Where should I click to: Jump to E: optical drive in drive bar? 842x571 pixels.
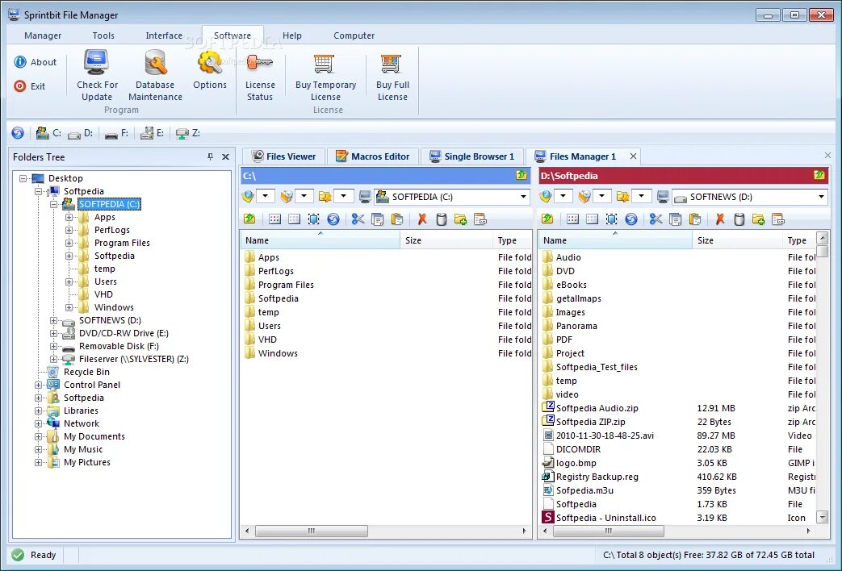tap(152, 132)
